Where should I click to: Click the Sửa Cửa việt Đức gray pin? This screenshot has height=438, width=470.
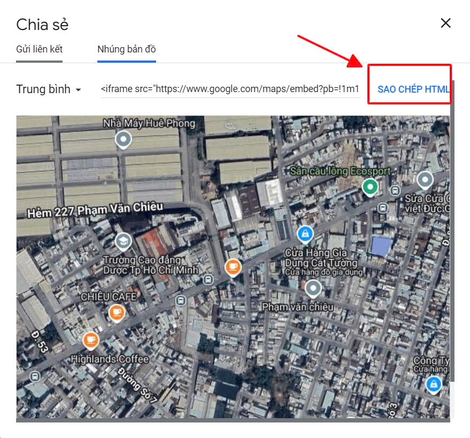click(x=425, y=180)
